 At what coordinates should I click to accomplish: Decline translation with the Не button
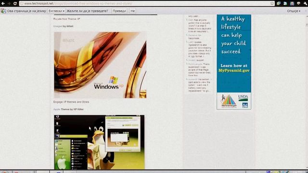tap(133, 11)
